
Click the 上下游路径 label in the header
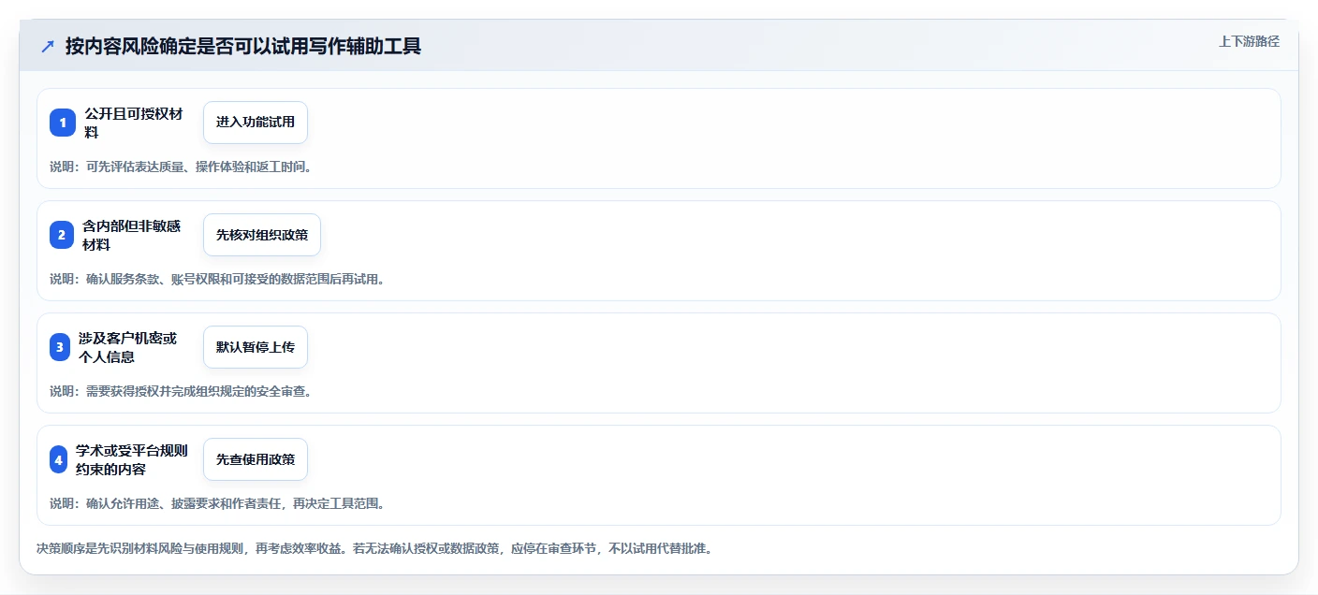(x=1249, y=41)
